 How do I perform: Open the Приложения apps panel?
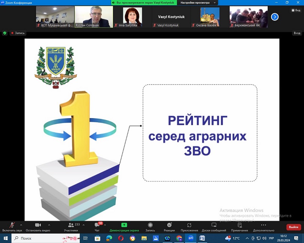tap(189, 227)
